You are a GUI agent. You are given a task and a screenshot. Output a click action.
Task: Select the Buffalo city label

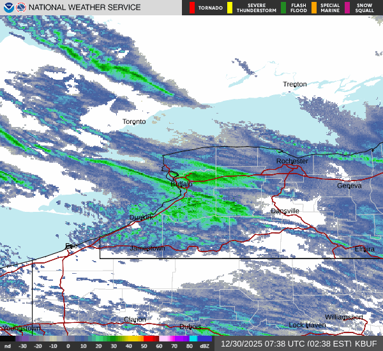[181, 184]
